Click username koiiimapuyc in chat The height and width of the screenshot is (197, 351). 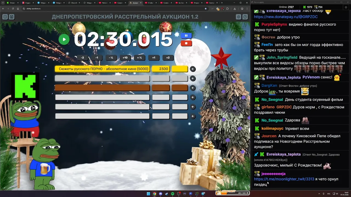point(272,129)
